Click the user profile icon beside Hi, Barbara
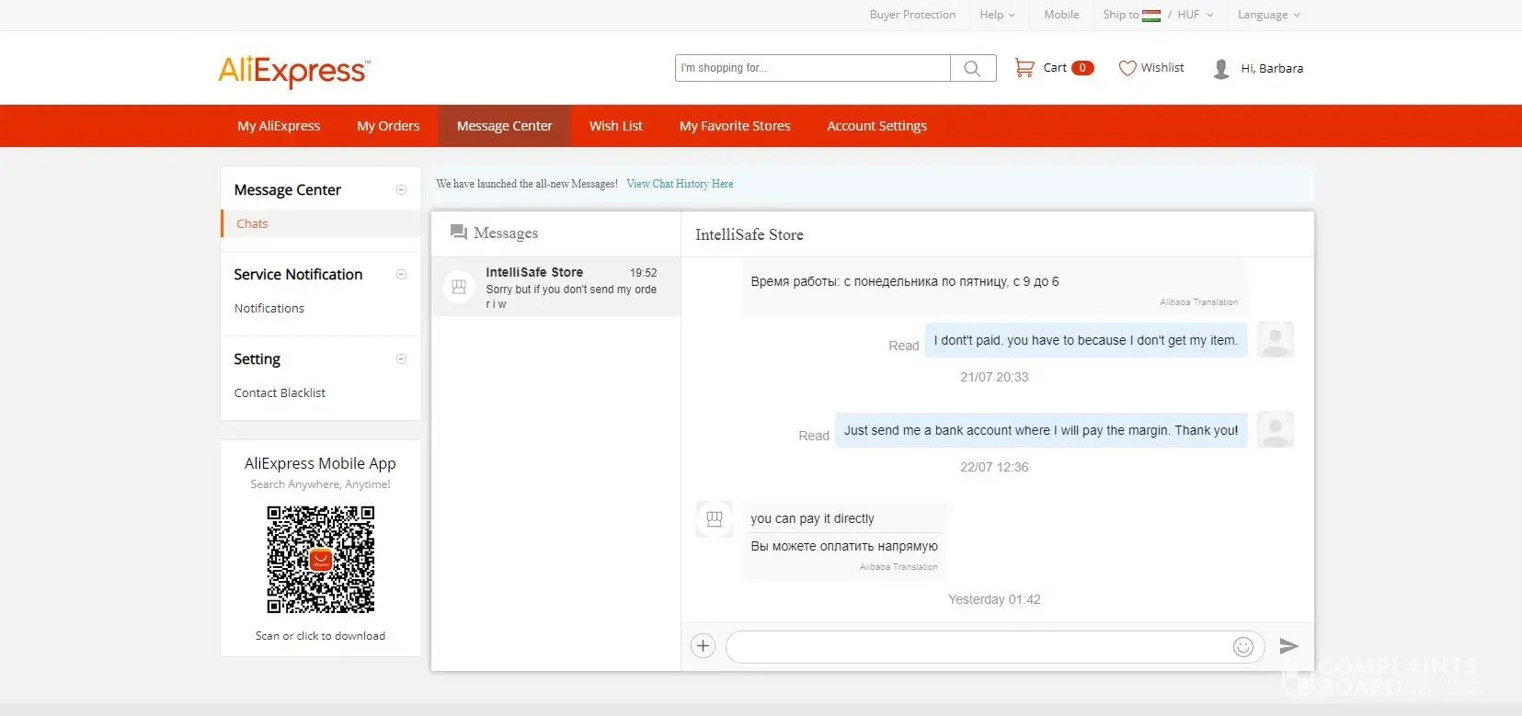The height and width of the screenshot is (716, 1522). click(x=1221, y=69)
